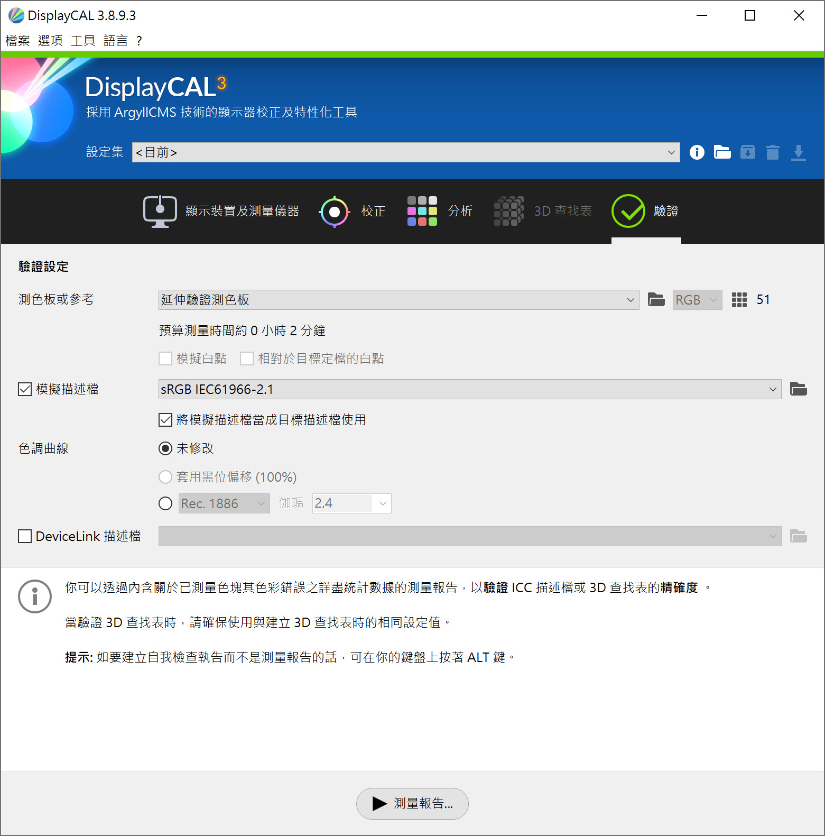The image size is (825, 836).
Task: Click the 預算測量時間約 0 小時 2 分鐘 text
Action: pyautogui.click(x=242, y=330)
